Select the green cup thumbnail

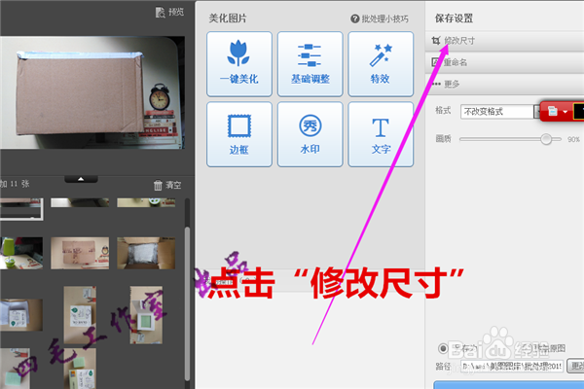click(x=21, y=253)
